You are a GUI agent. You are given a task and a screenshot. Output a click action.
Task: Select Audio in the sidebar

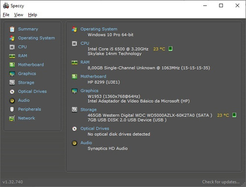tap(24, 100)
